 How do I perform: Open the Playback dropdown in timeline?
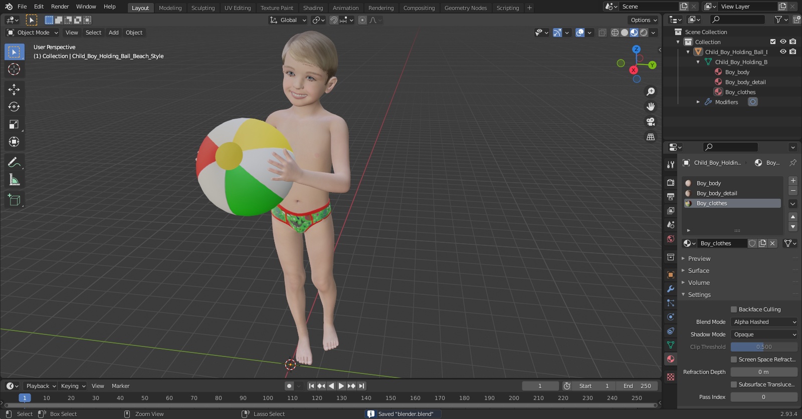coord(41,386)
